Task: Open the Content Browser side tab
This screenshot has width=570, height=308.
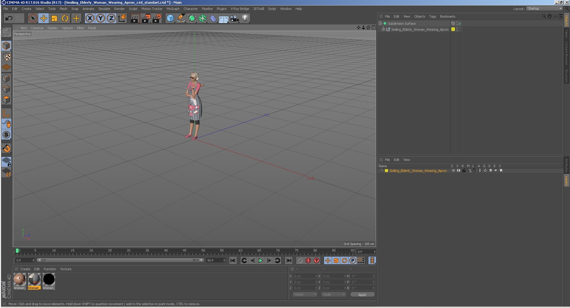Action: (x=566, y=53)
